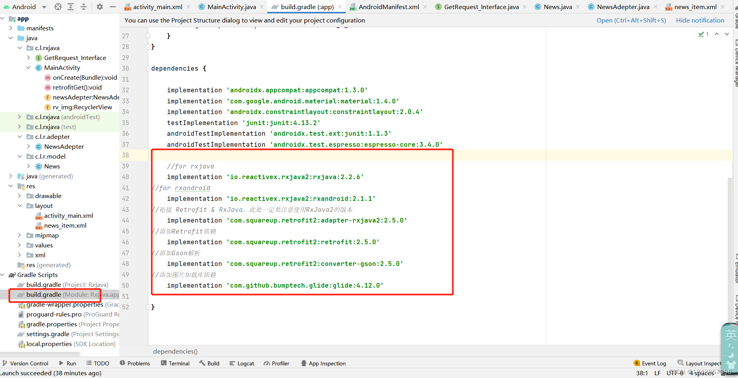Expand the mipmap folder
The height and width of the screenshot is (378, 738).
(19, 235)
